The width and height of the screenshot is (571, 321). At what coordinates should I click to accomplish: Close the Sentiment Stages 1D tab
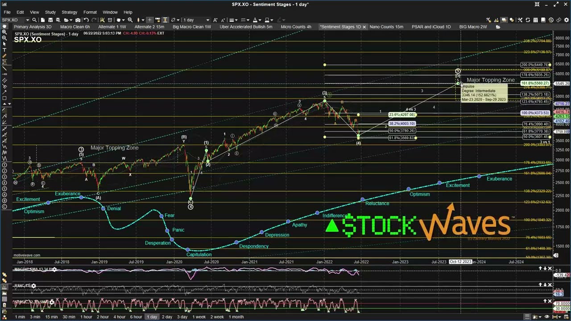[x=364, y=27]
